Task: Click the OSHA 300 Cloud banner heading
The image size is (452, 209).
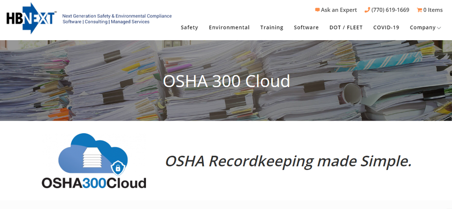Action: [x=226, y=81]
